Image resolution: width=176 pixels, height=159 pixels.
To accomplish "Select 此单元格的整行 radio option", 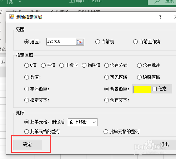I will click(x=26, y=132).
